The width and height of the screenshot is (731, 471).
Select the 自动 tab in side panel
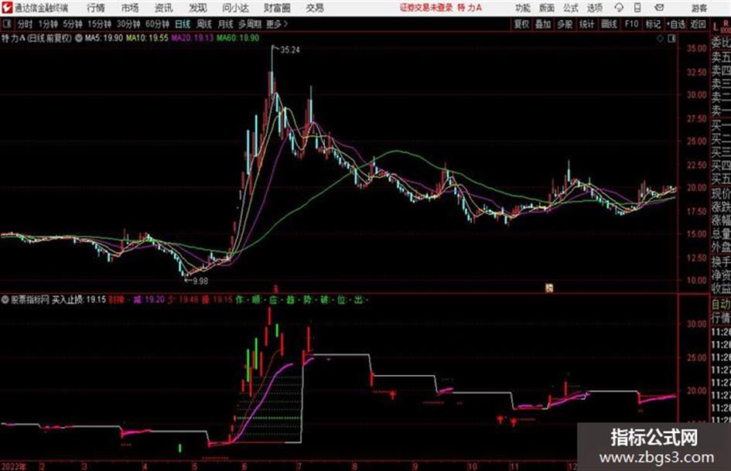click(721, 305)
